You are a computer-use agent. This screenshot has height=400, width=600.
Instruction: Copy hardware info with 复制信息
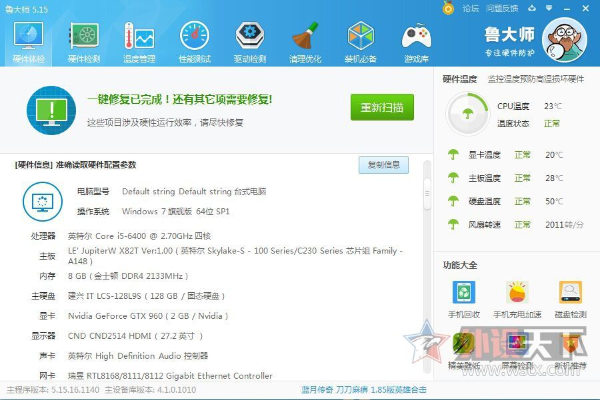click(383, 165)
